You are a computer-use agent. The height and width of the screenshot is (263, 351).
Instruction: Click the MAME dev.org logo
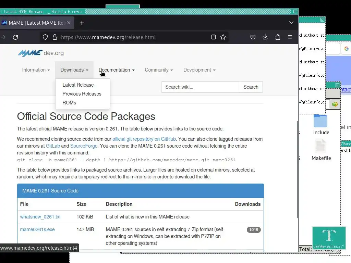point(41,53)
